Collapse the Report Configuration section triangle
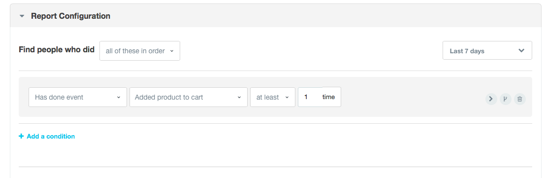Viewport: 545px width, 178px height. click(x=22, y=16)
